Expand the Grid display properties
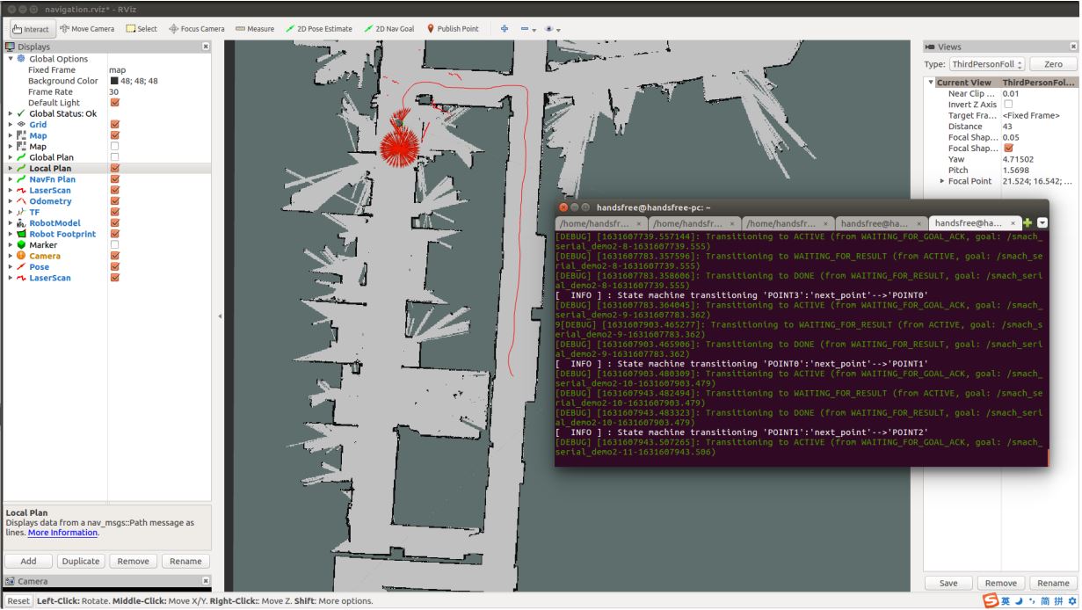 [11, 125]
